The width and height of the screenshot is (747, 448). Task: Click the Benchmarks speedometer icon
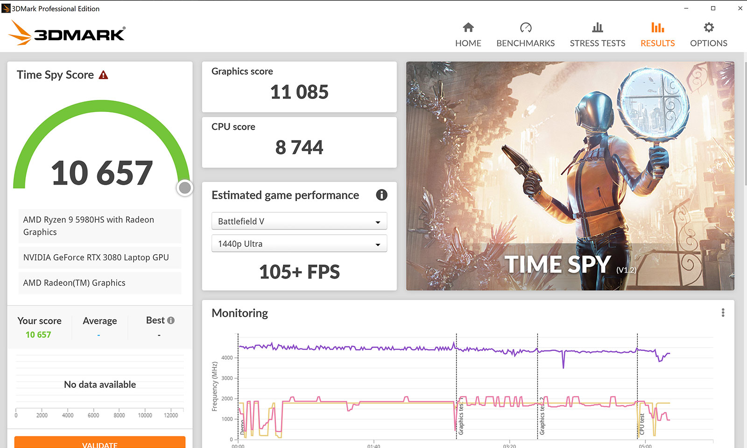[526, 28]
